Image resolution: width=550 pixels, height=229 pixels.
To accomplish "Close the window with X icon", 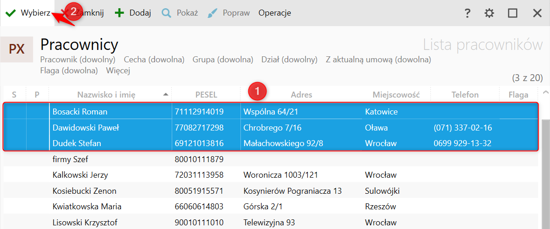I will click(x=537, y=13).
